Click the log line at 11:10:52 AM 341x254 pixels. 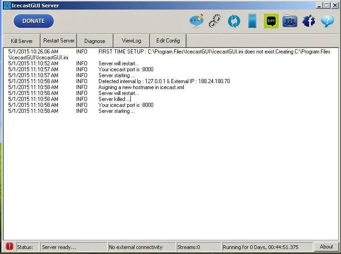tap(73, 63)
